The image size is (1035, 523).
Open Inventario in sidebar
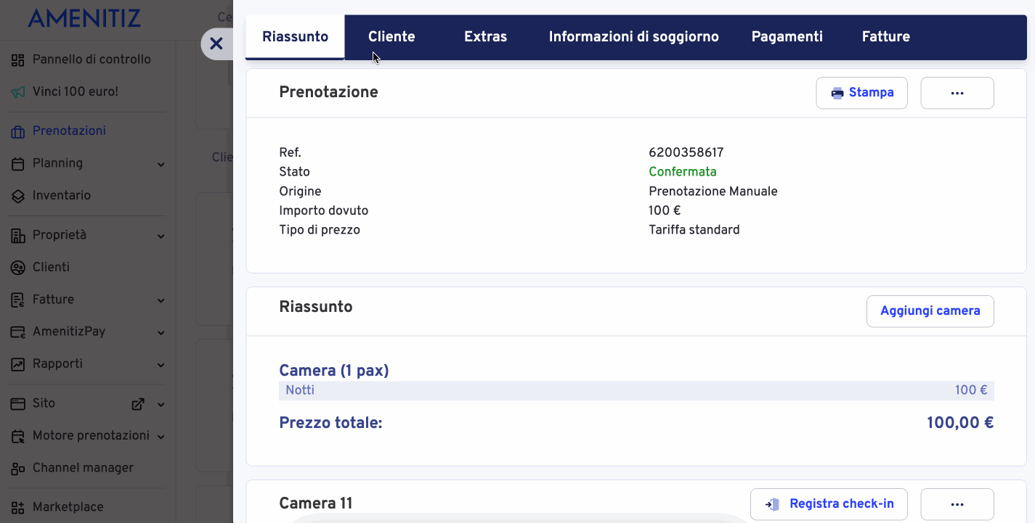pyautogui.click(x=62, y=196)
